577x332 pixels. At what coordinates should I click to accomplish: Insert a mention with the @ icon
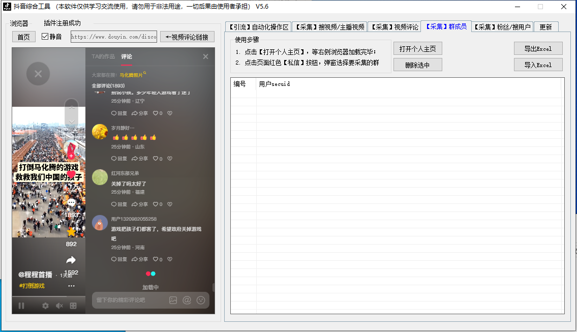tap(187, 300)
